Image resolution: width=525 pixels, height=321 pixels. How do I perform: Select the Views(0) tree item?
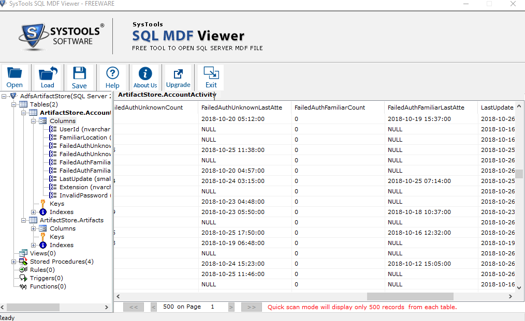point(43,253)
